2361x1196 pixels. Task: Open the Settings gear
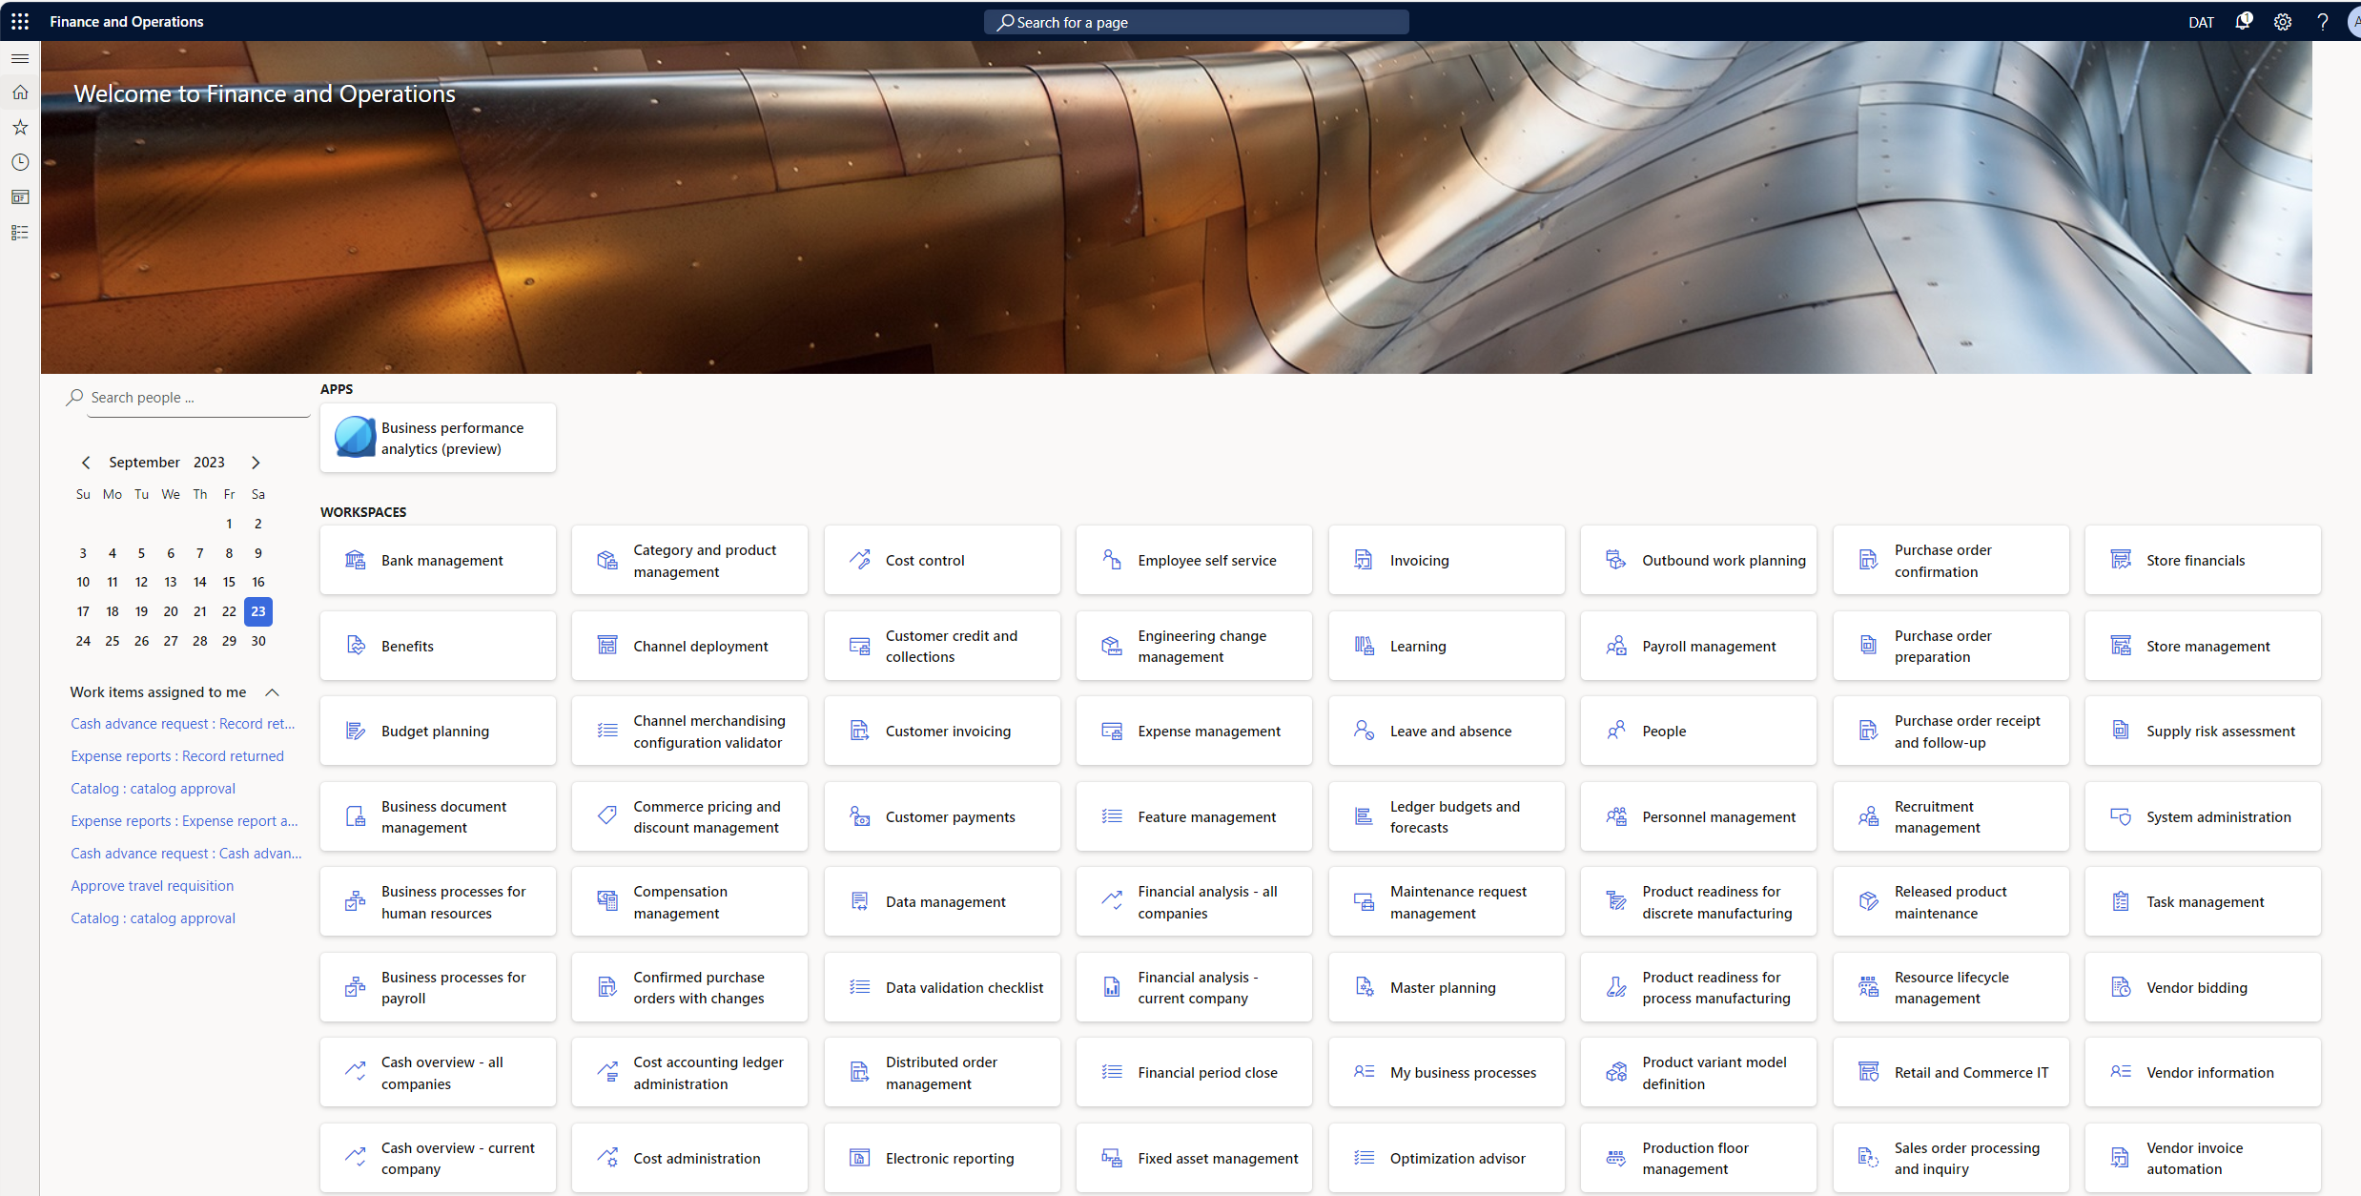(2283, 21)
